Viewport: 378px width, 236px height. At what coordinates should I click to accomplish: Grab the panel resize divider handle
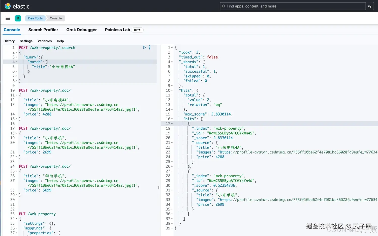click(x=159, y=188)
